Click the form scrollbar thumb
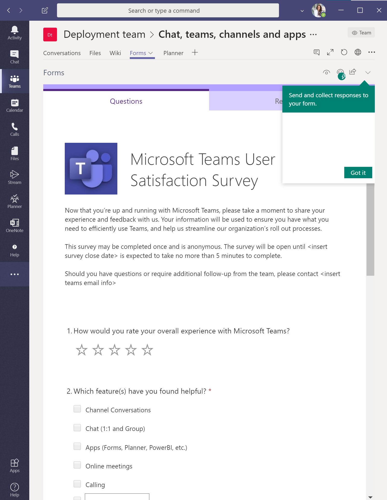Image resolution: width=387 pixels, height=500 pixels. [370, 229]
